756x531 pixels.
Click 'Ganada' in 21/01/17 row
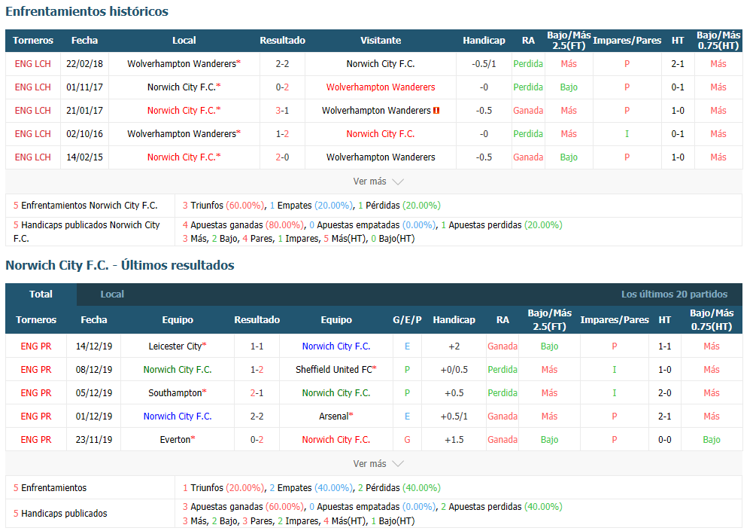(528, 111)
